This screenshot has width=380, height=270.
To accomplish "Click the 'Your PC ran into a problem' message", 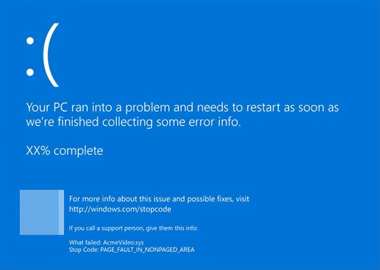I will point(182,108).
